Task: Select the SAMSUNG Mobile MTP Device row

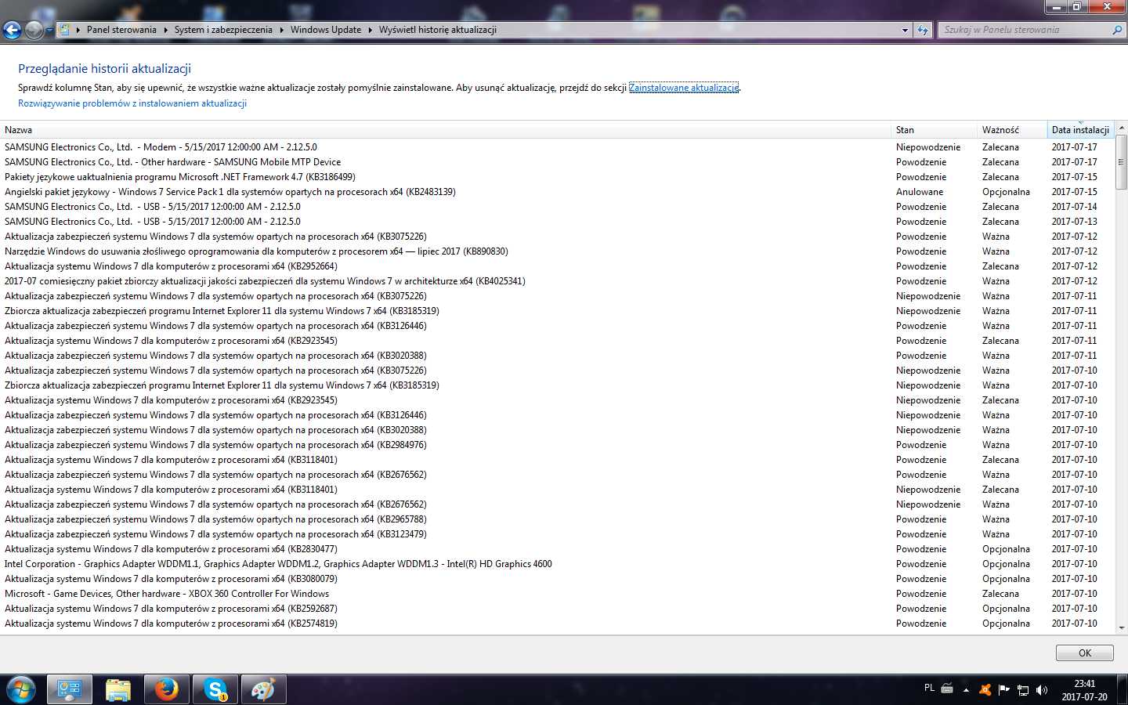Action: [x=557, y=162]
